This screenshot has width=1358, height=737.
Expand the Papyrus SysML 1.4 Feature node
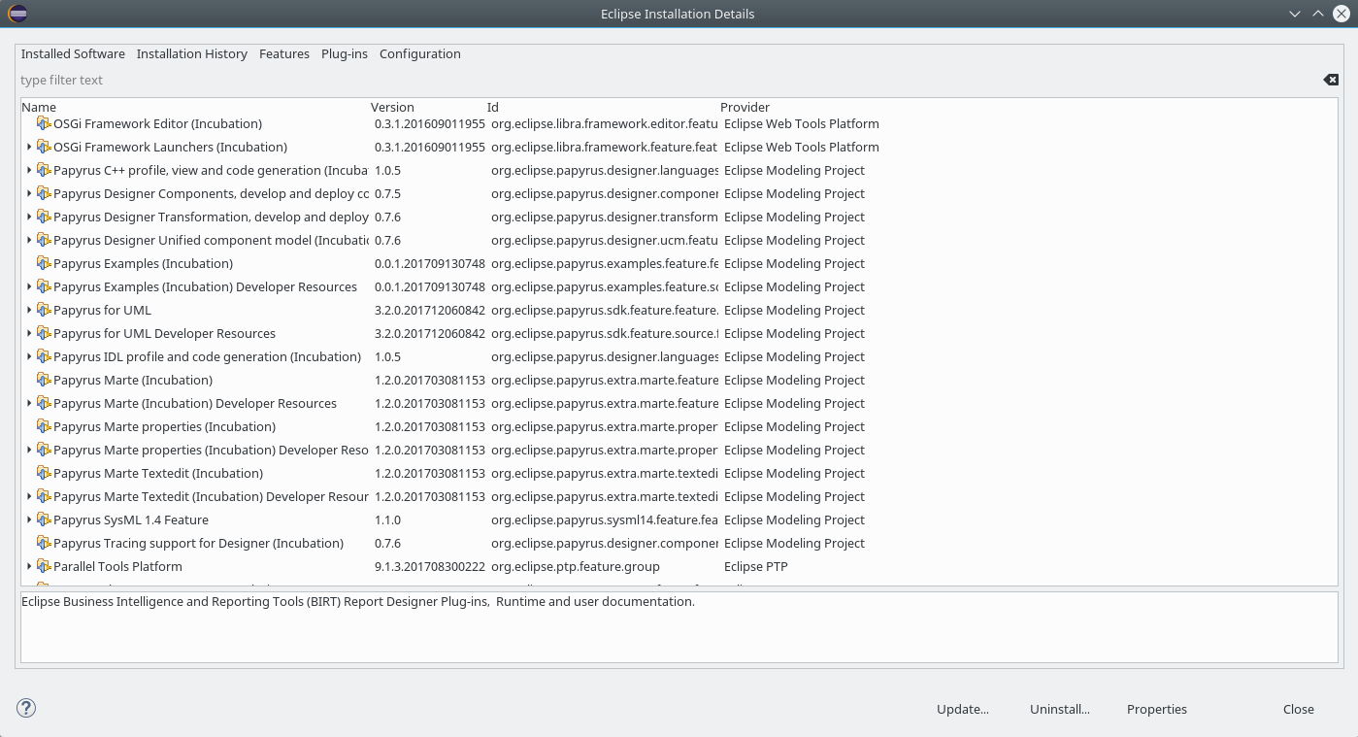coord(29,519)
